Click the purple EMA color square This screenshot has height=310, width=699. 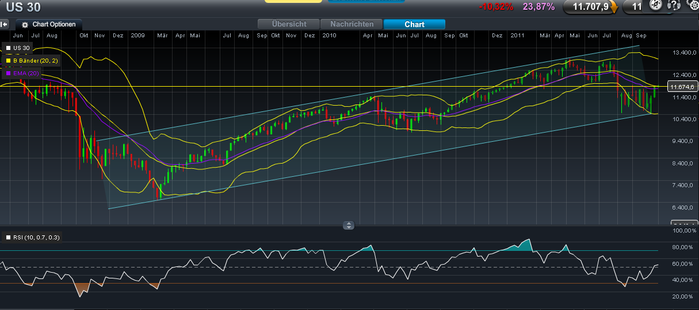(x=8, y=73)
